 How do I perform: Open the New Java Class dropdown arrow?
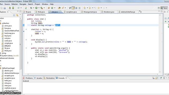[55, 8]
